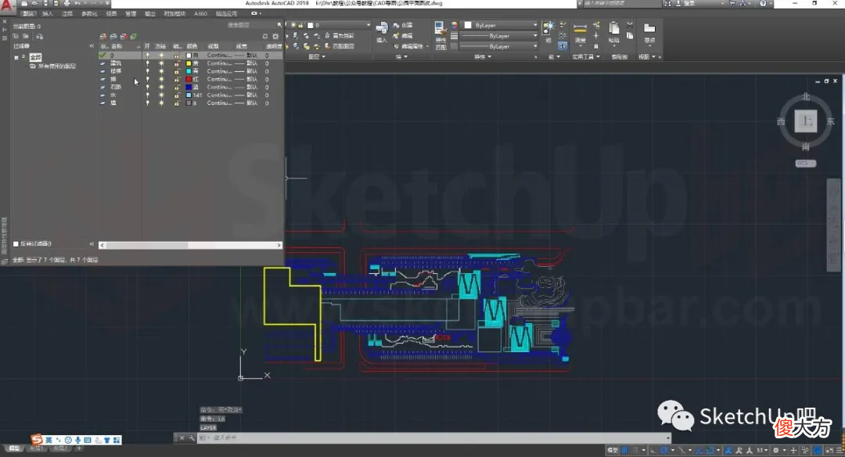The image size is (845, 457).
Task: Switch to the A360 ribbon tab
Action: point(200,13)
